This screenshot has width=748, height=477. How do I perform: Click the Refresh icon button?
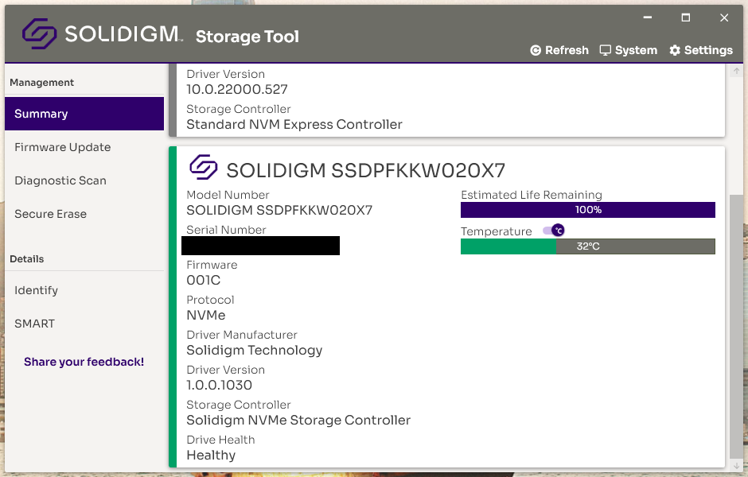tap(536, 50)
